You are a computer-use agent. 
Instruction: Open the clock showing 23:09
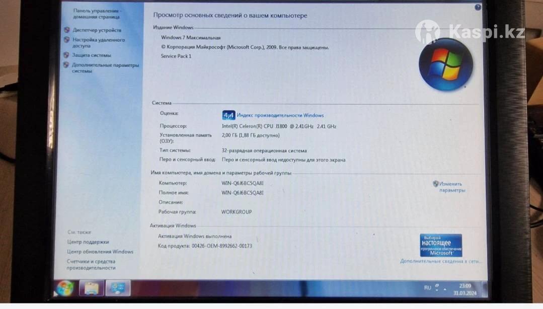tap(464, 288)
